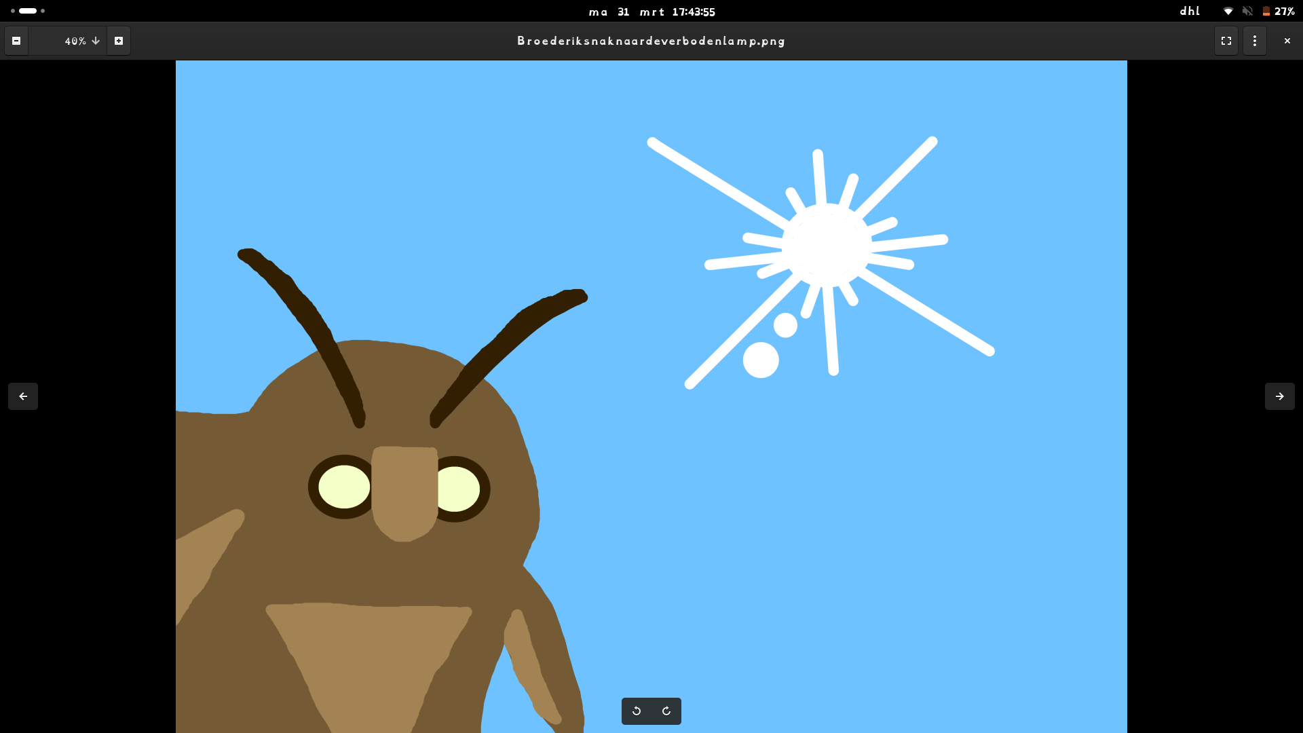Image resolution: width=1303 pixels, height=733 pixels.
Task: Open the three-dot main menu
Action: (1255, 41)
